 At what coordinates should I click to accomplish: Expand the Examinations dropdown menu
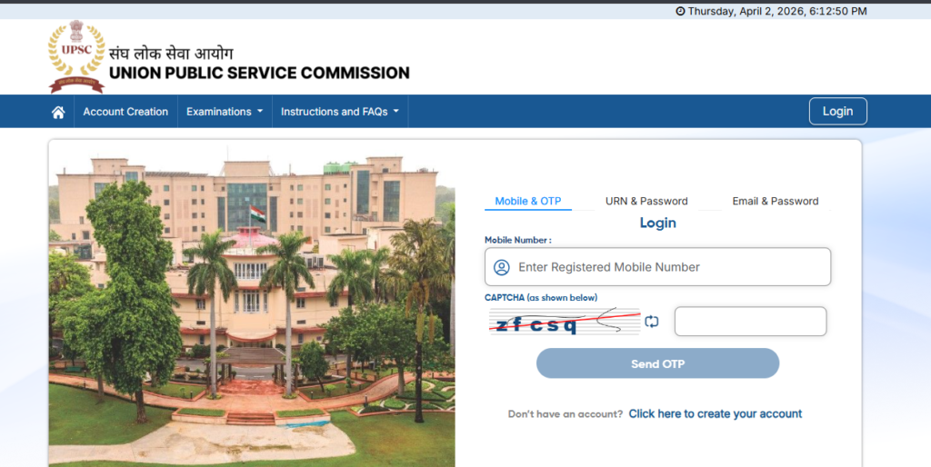tap(225, 112)
